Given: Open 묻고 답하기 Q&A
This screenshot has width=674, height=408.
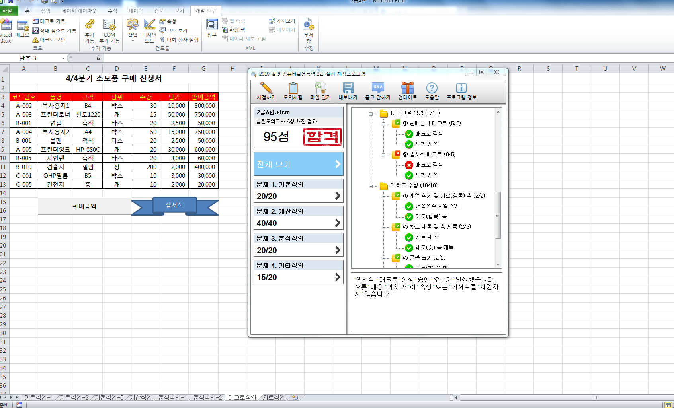Looking at the screenshot, I should pos(377,91).
